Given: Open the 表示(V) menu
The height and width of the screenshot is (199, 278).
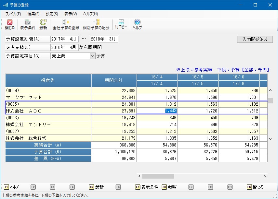Looking at the screenshot, I should click(71, 14).
